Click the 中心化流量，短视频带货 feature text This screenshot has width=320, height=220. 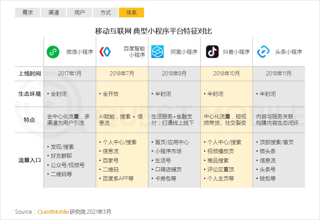click(x=225, y=120)
